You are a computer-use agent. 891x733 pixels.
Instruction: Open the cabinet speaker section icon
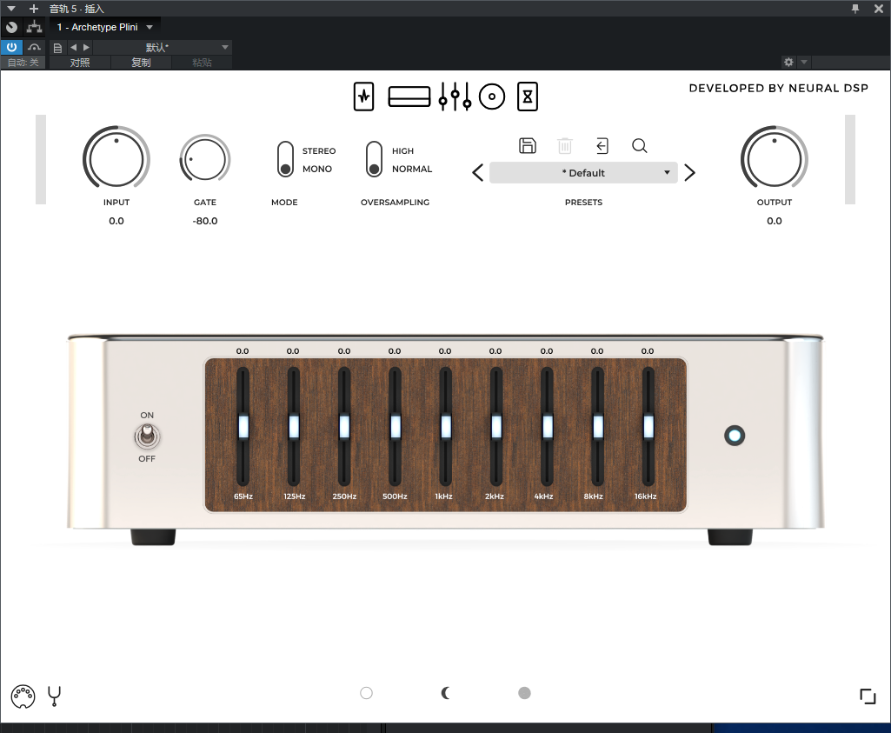[492, 97]
